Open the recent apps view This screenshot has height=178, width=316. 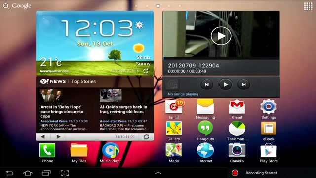point(46,173)
